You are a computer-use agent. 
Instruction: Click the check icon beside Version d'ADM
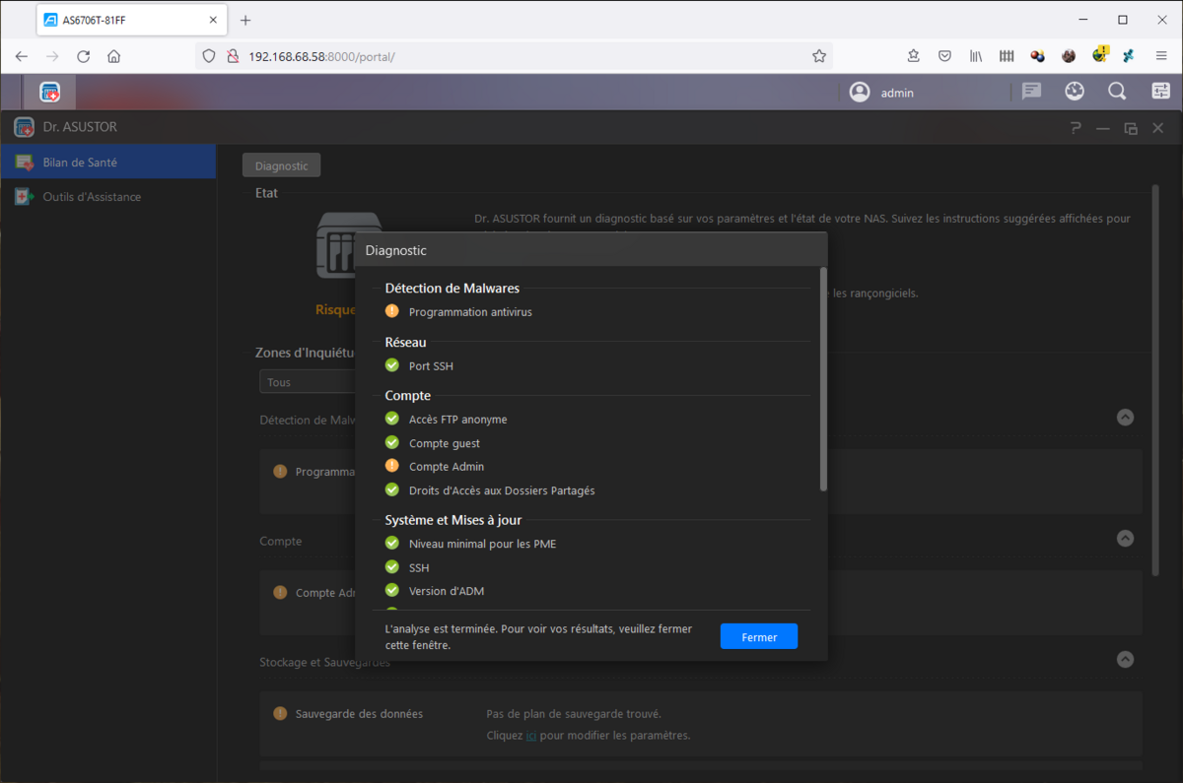tap(392, 591)
